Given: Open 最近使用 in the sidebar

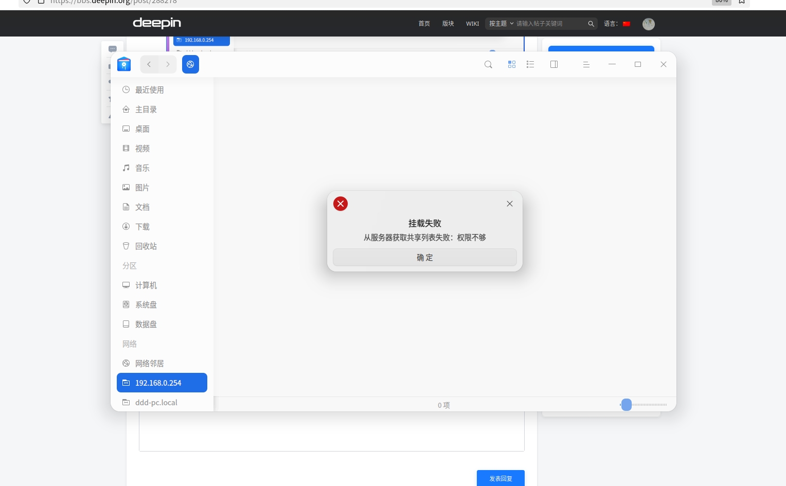Looking at the screenshot, I should point(162,90).
